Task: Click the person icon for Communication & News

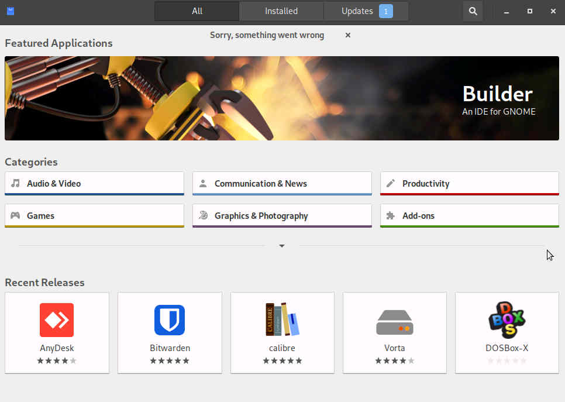Action: click(x=203, y=183)
